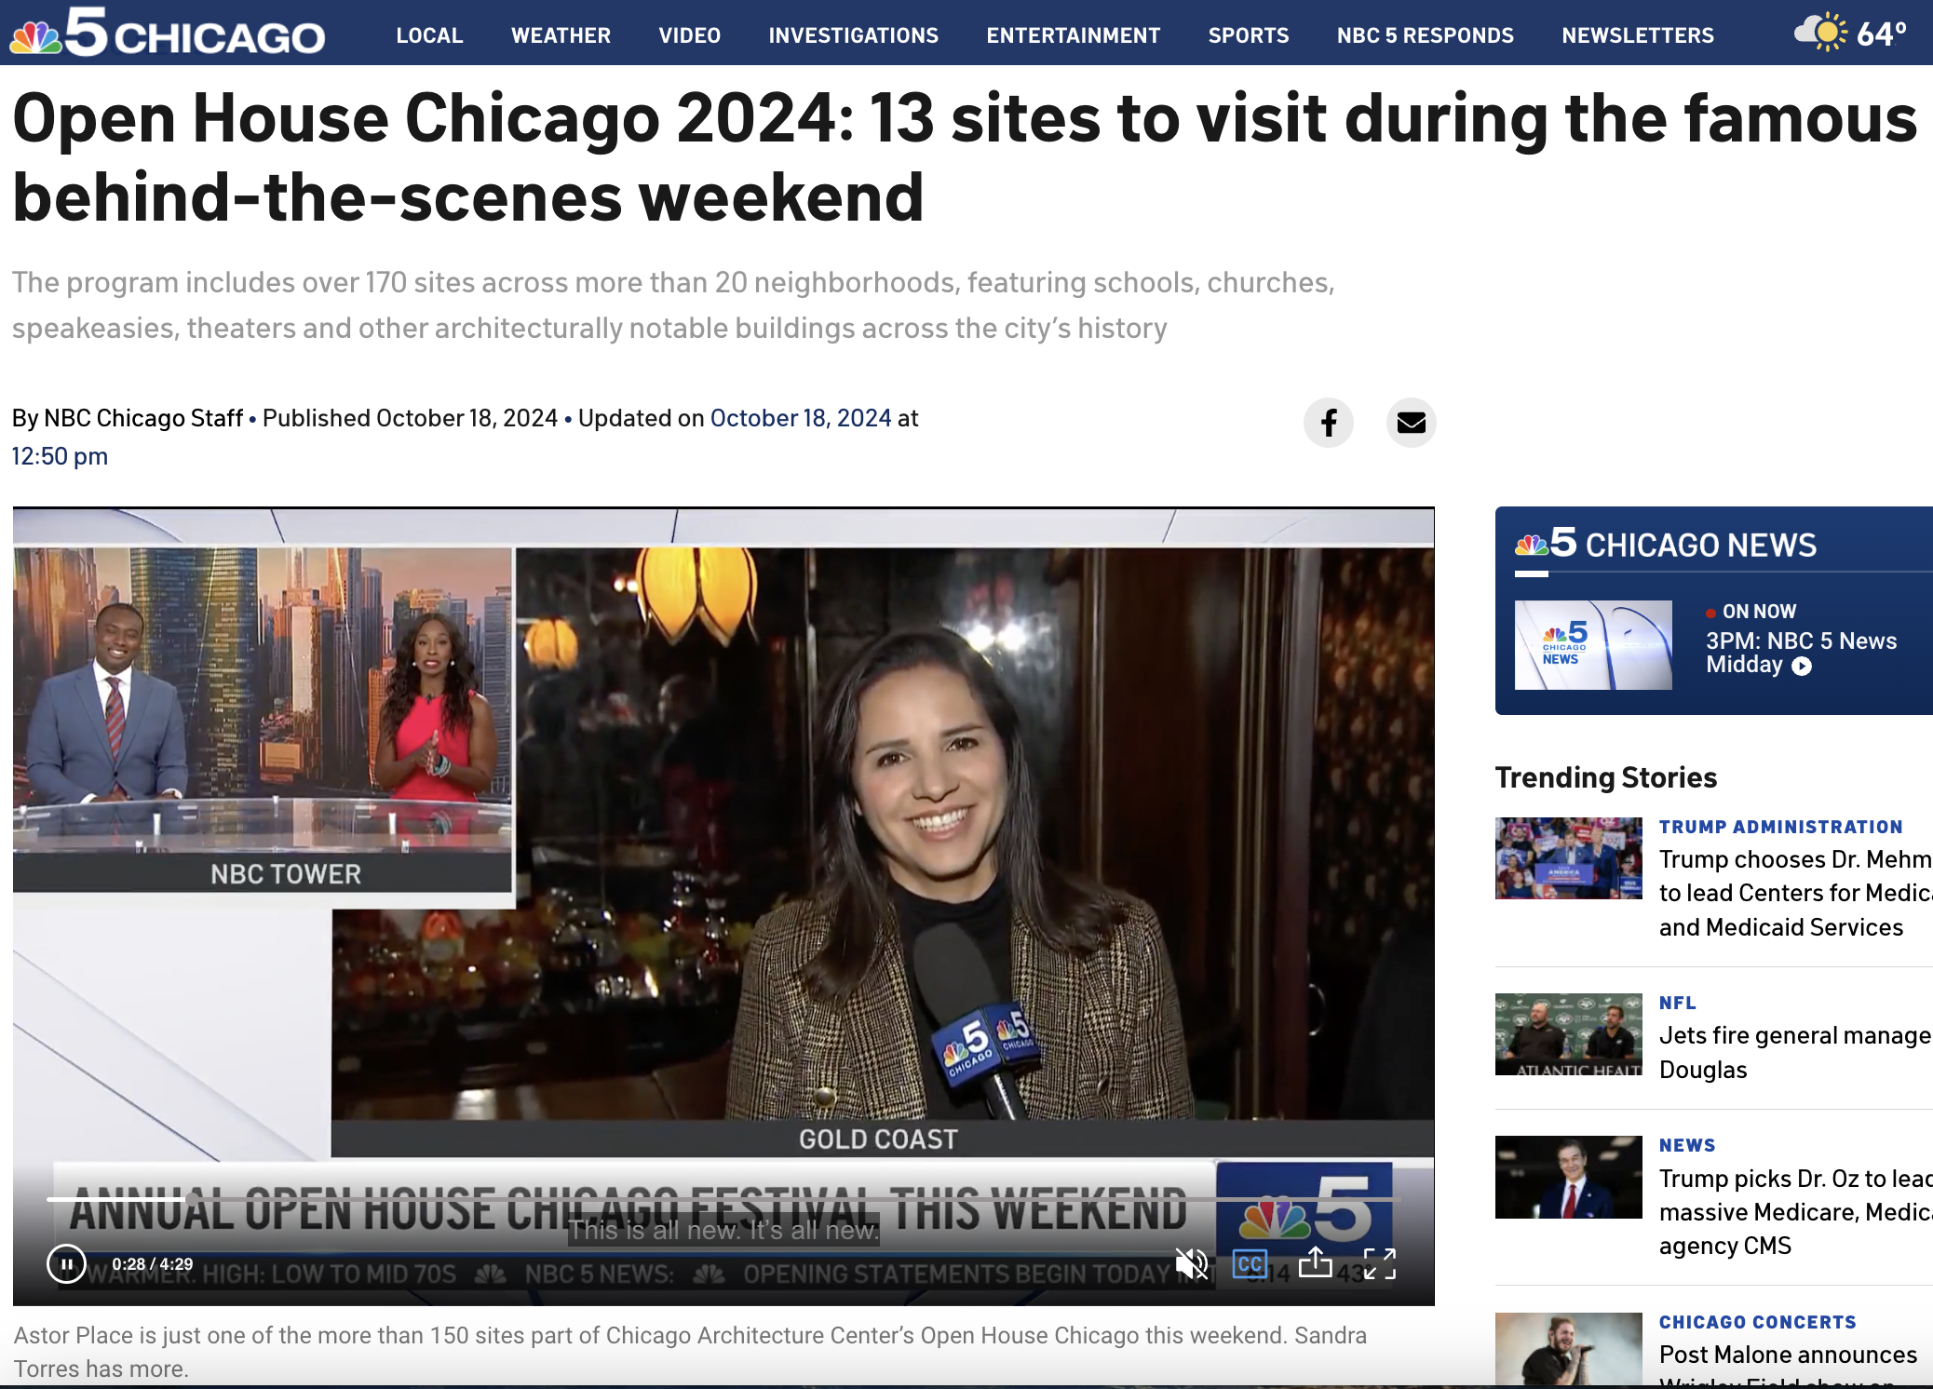Image resolution: width=1933 pixels, height=1389 pixels.
Task: Open the NFL category link
Action: pos(1678,1003)
